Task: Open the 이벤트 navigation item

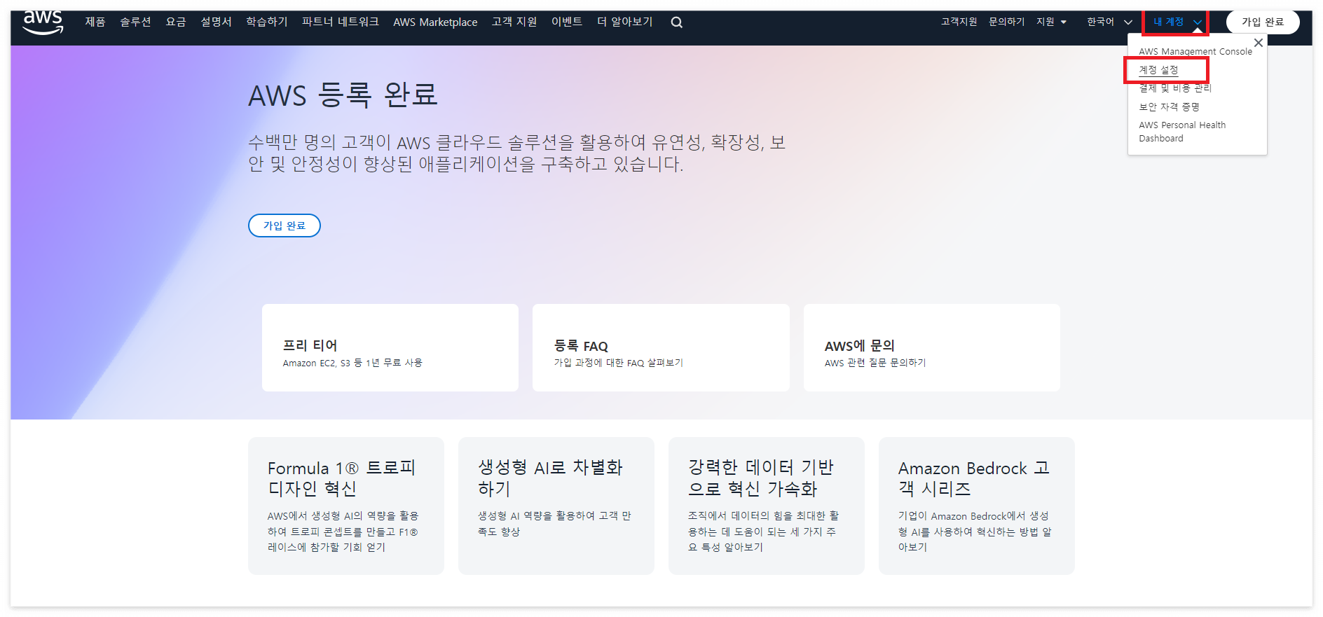Action: [567, 22]
